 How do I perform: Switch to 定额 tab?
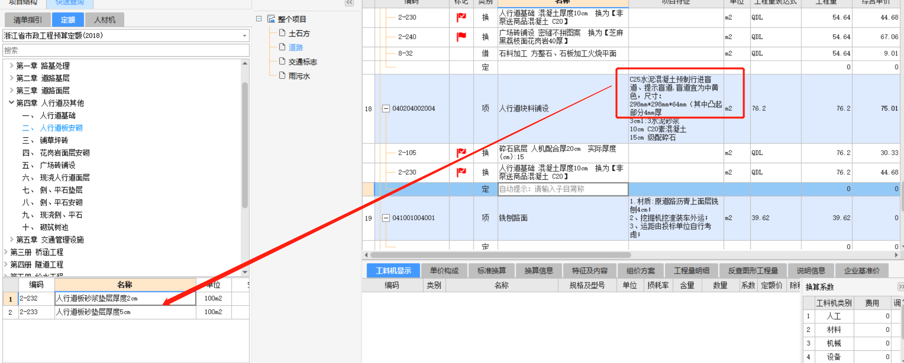[68, 20]
